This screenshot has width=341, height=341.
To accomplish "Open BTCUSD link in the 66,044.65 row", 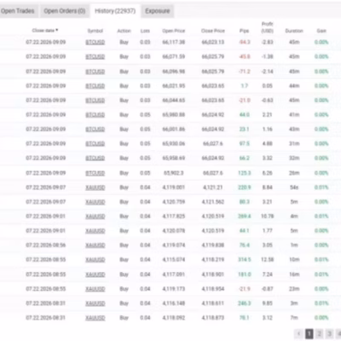I will pos(95,101).
